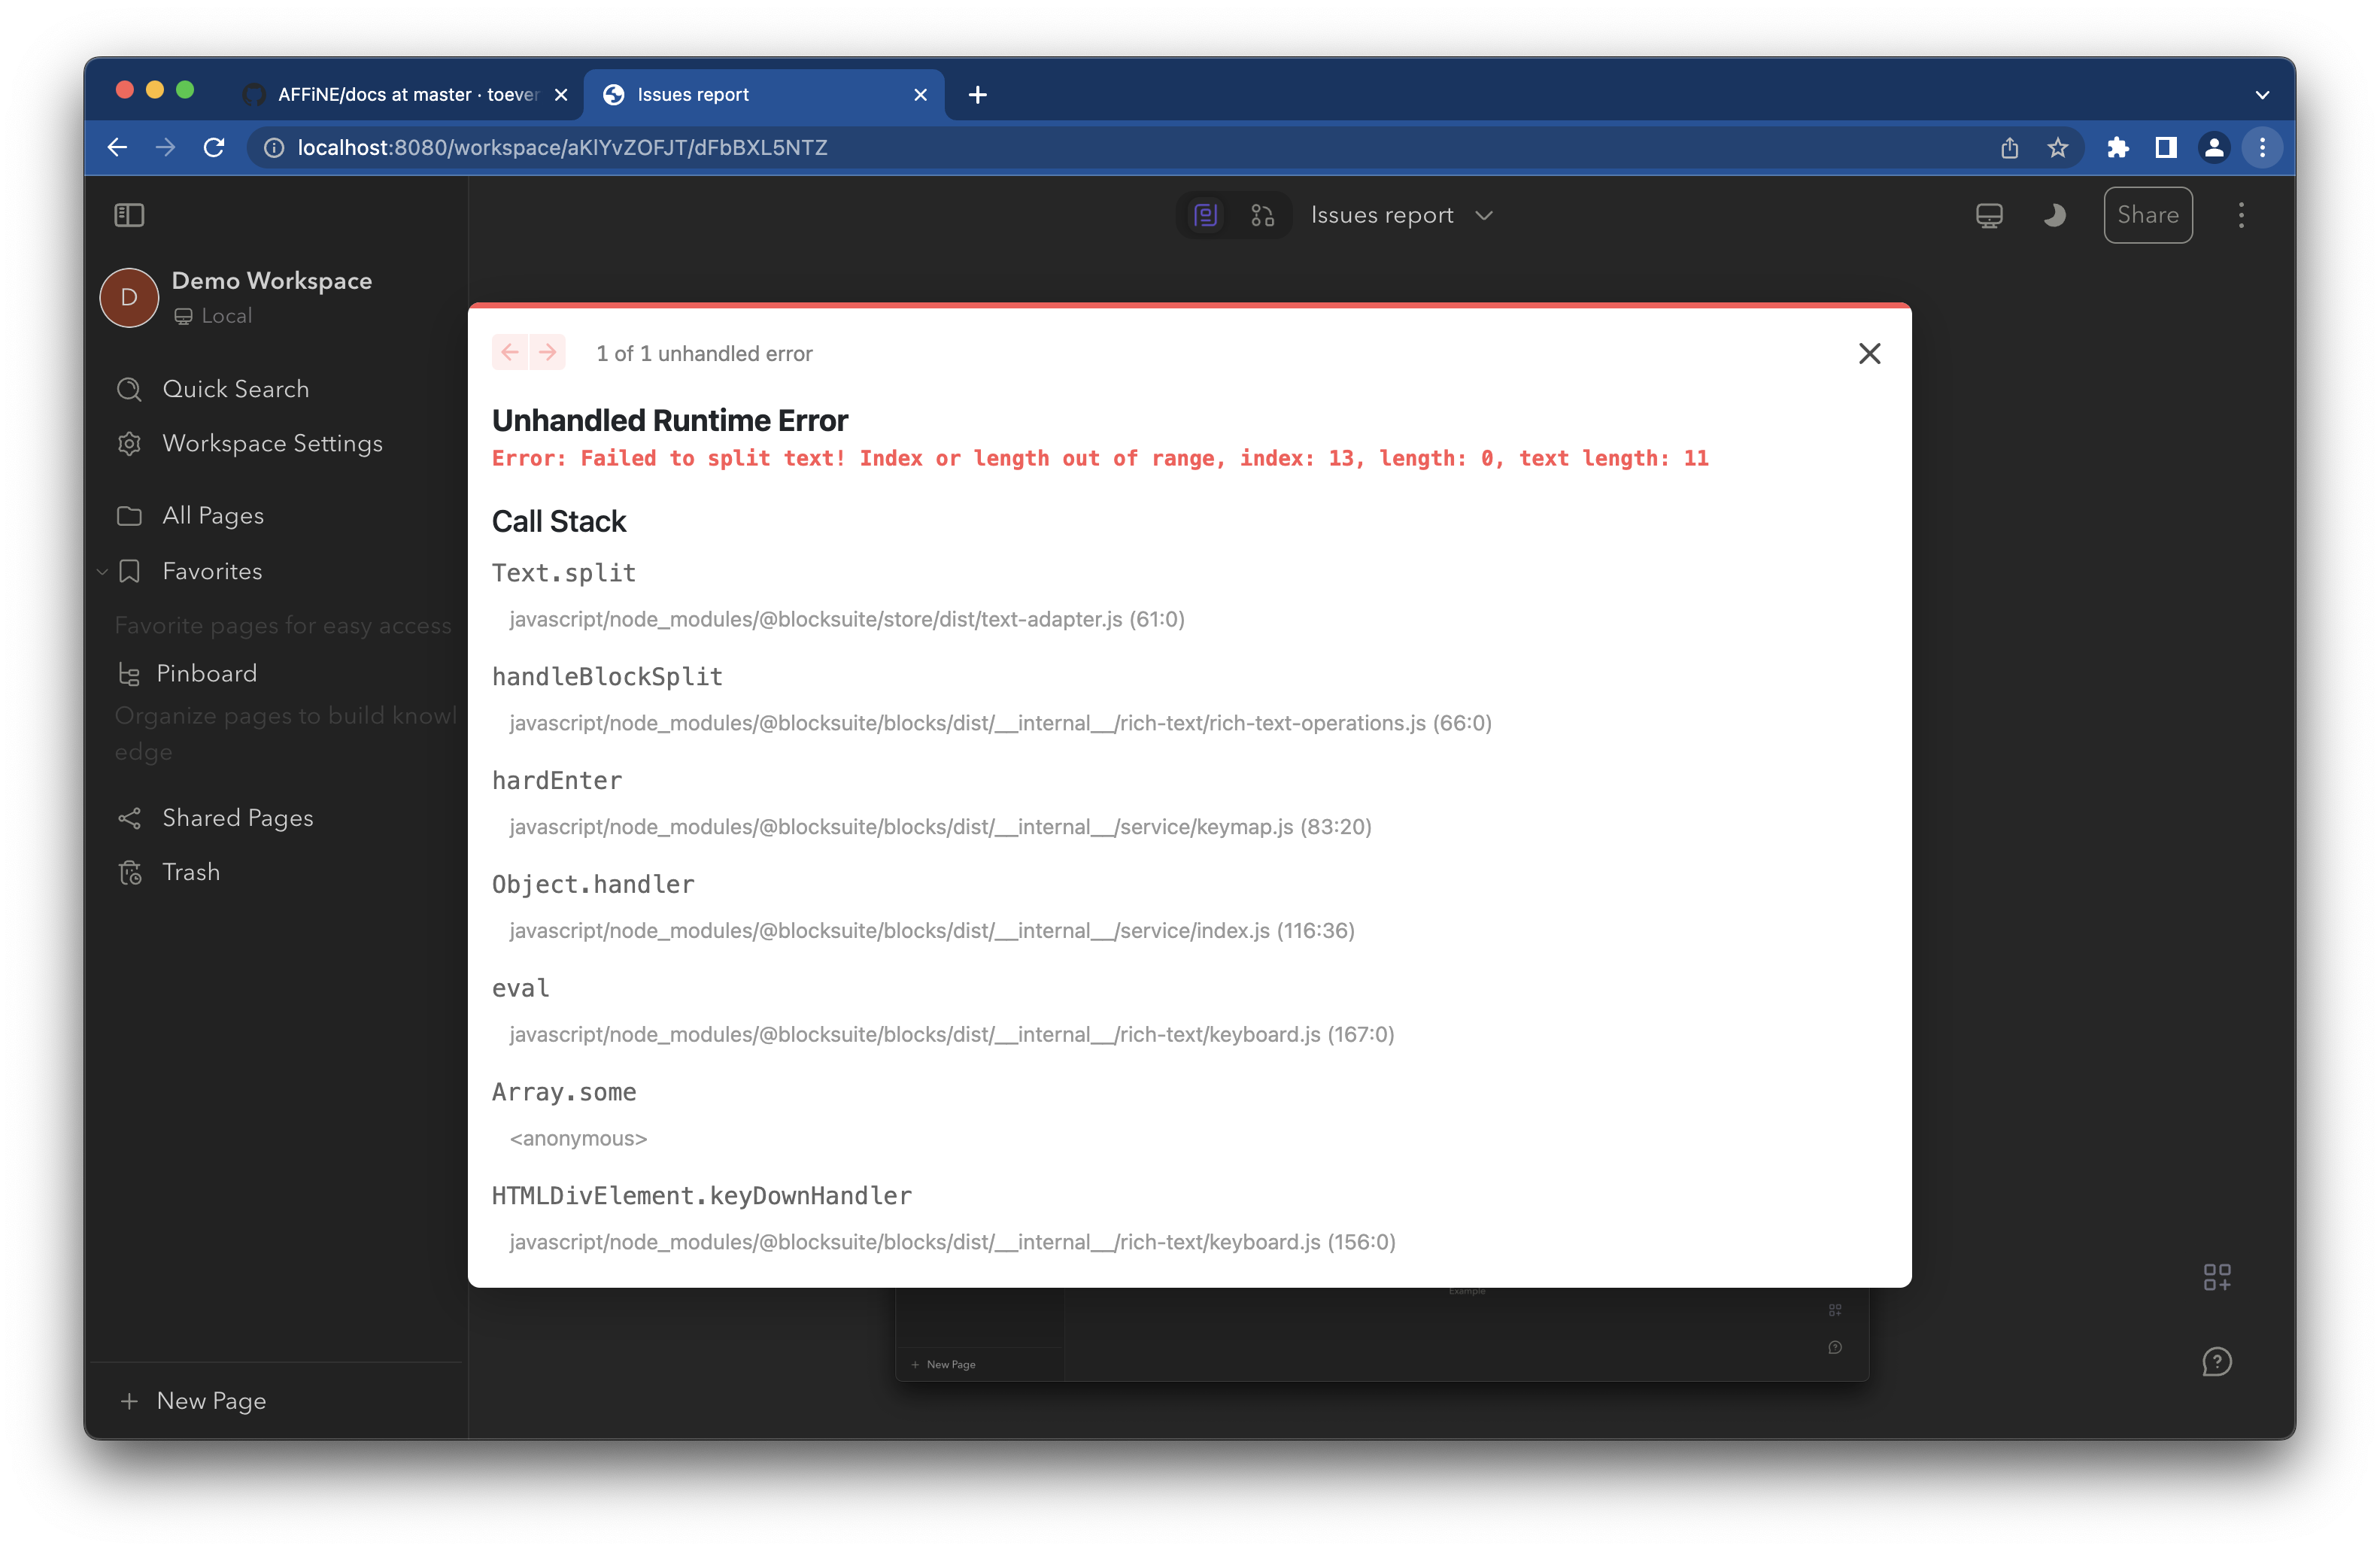Open the Pinboard
2380x1551 pixels.
(x=205, y=673)
